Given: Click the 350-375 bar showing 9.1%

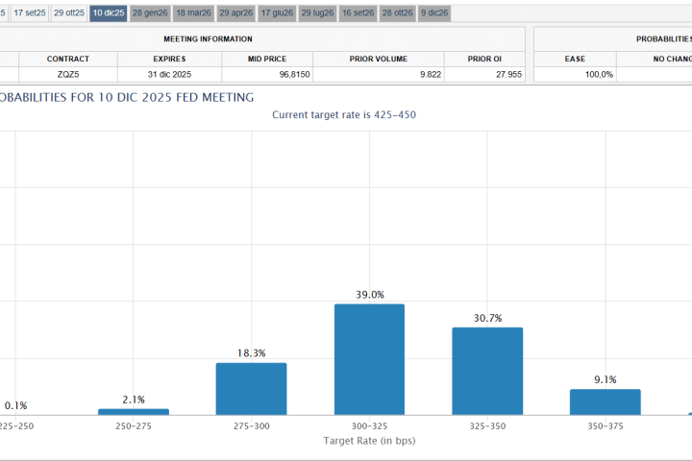Looking at the screenshot, I should click(x=605, y=401).
